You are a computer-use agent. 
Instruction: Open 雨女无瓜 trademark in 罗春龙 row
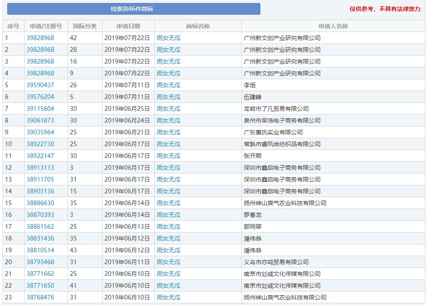tap(169, 215)
